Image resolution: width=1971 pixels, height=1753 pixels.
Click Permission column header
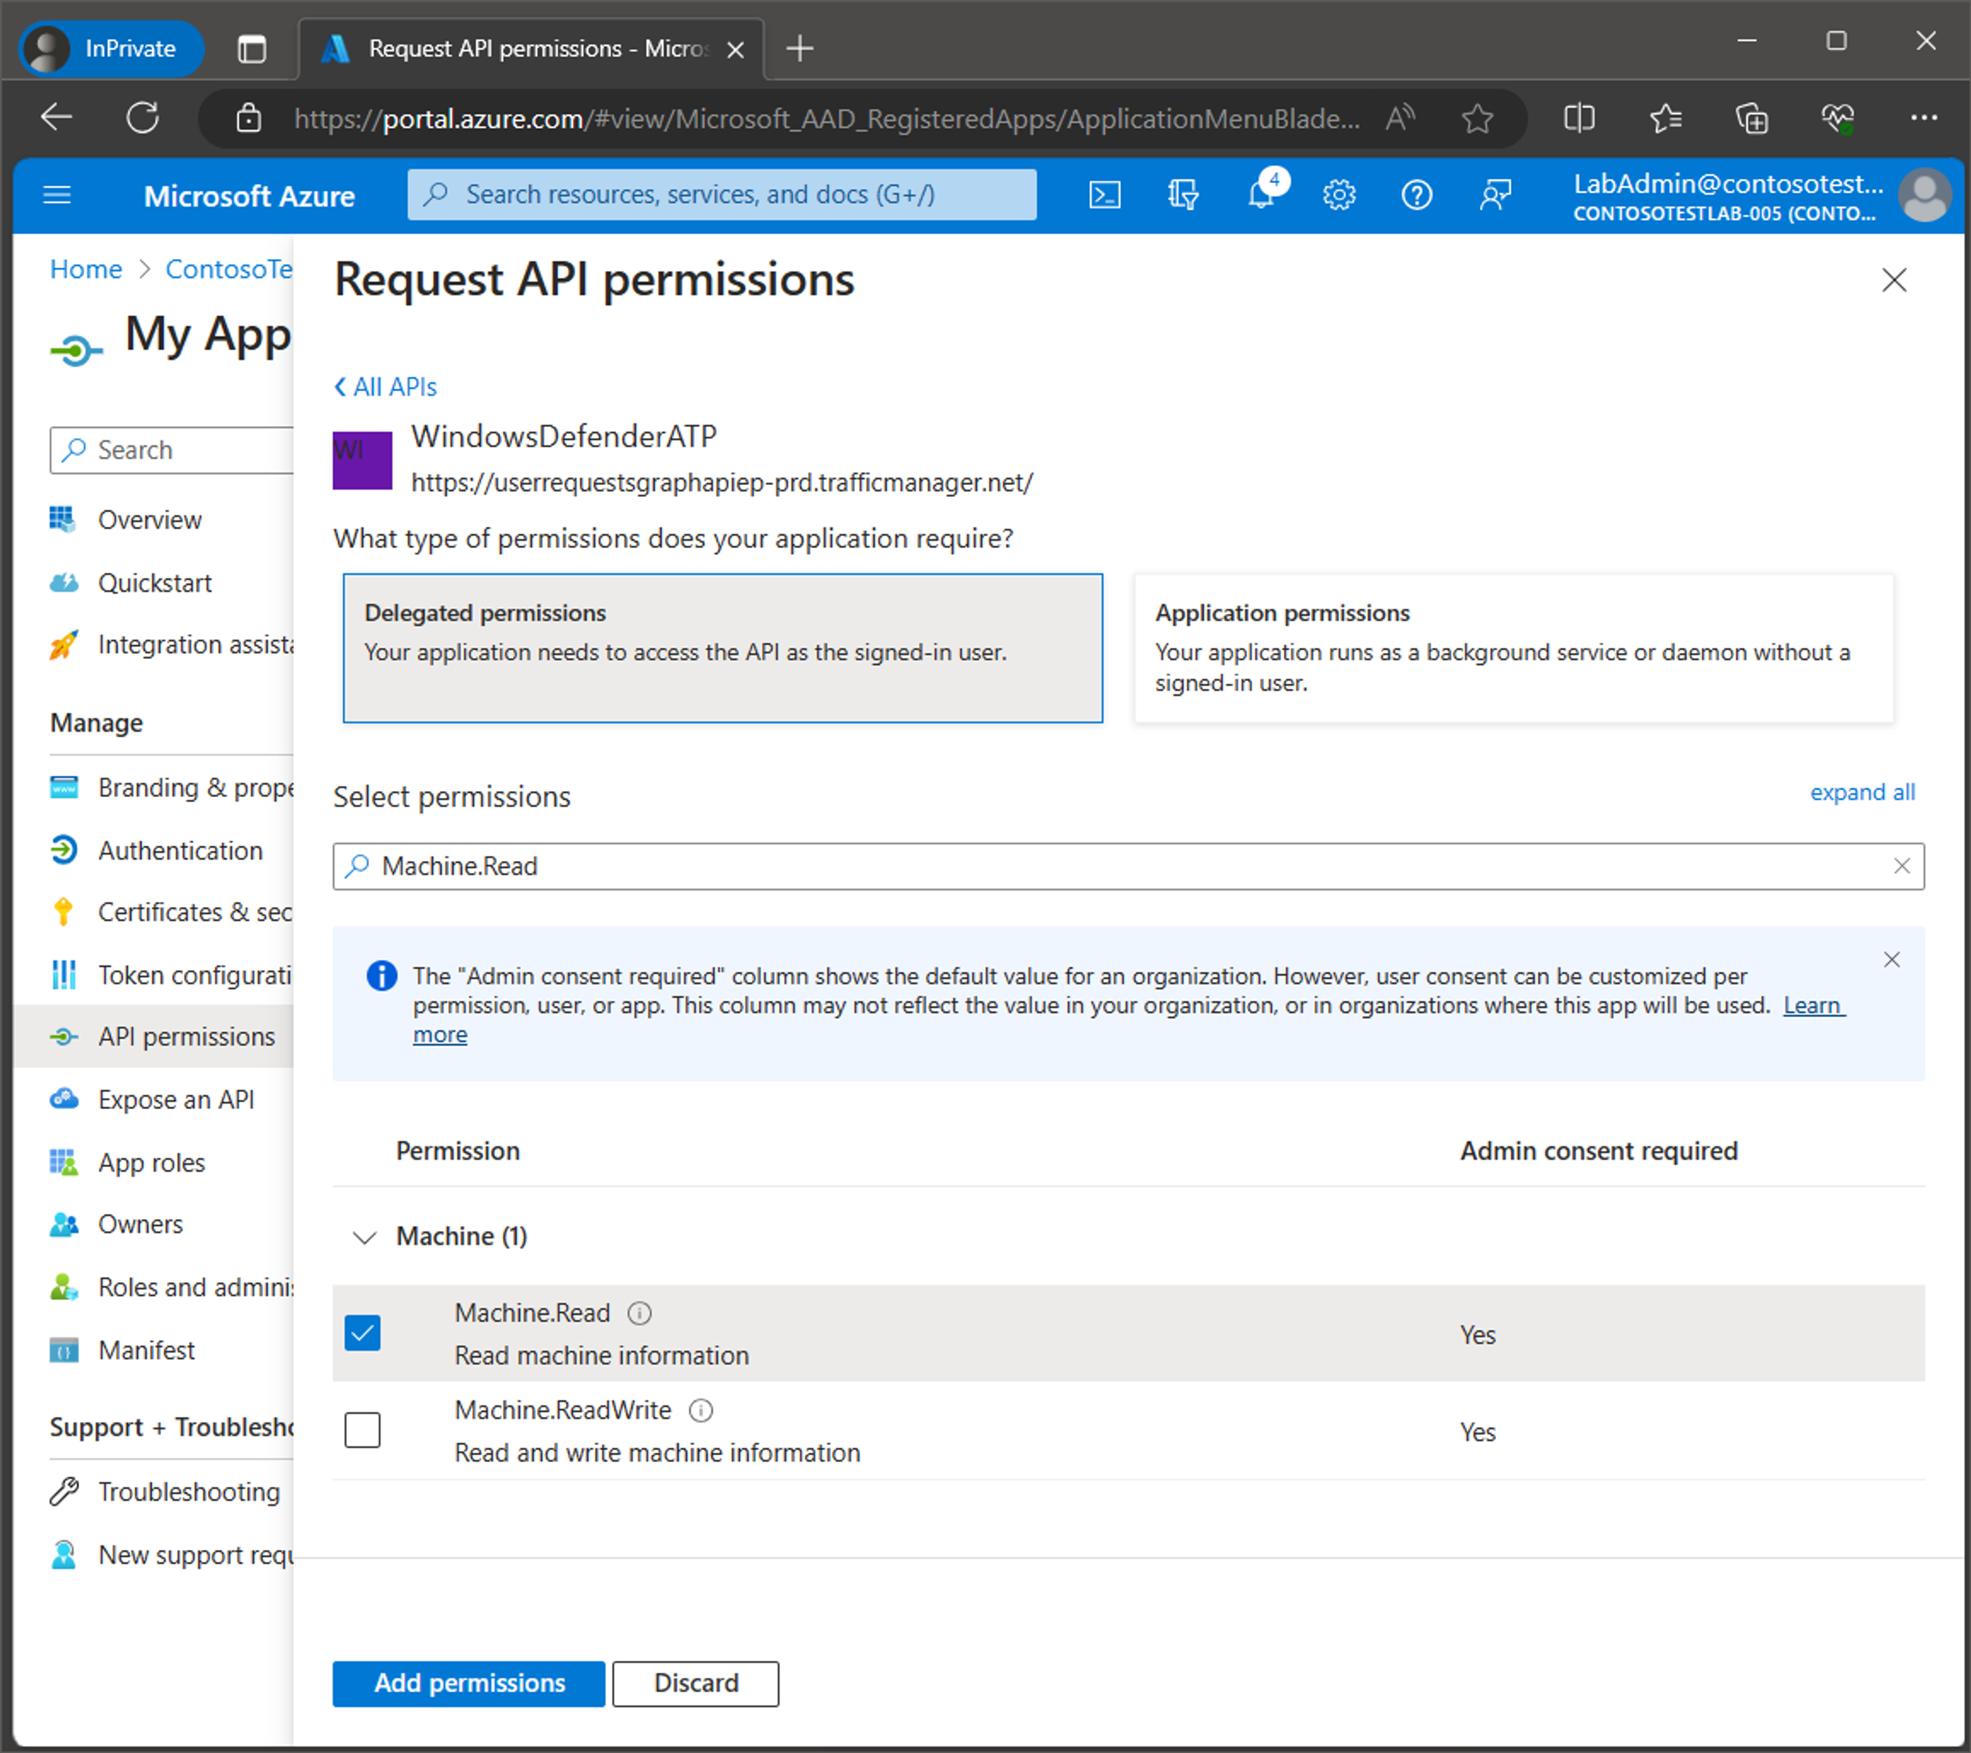[458, 1150]
